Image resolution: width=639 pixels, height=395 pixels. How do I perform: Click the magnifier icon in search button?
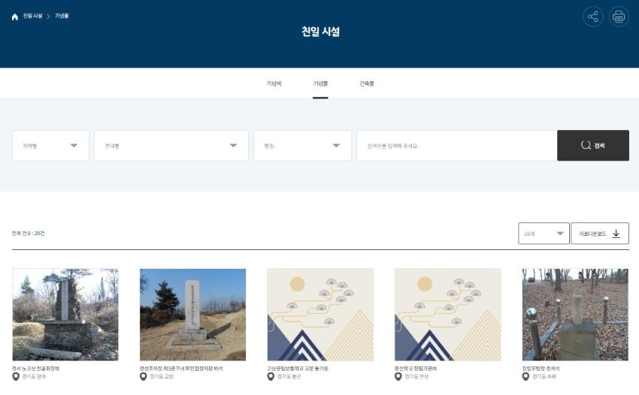point(586,146)
